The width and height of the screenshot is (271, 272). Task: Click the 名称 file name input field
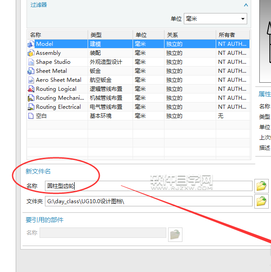tap(149, 186)
